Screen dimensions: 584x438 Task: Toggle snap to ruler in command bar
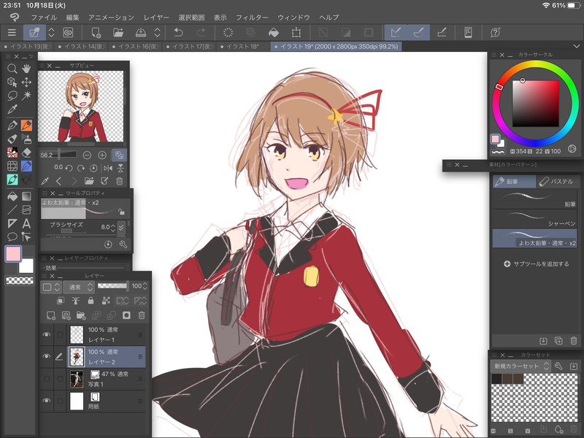pyautogui.click(x=396, y=33)
